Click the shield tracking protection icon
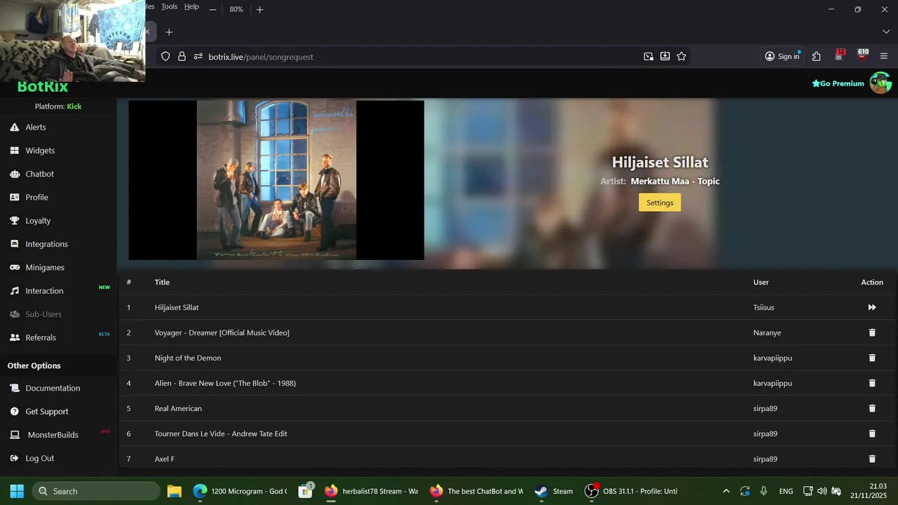Screen dimensions: 898x505 click(x=166, y=56)
